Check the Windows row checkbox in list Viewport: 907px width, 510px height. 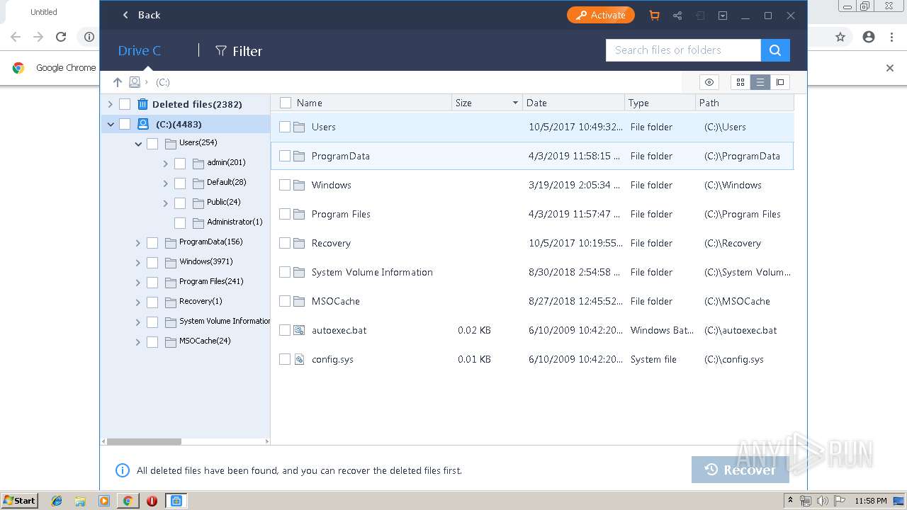pos(285,185)
